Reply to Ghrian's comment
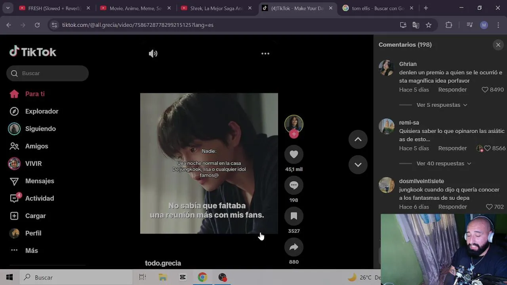 452,90
